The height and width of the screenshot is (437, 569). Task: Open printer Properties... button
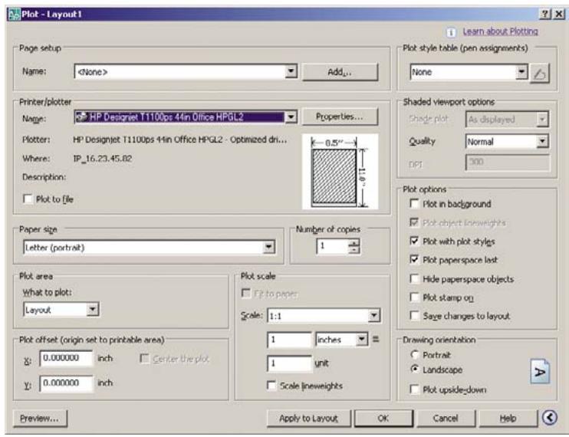(x=340, y=117)
